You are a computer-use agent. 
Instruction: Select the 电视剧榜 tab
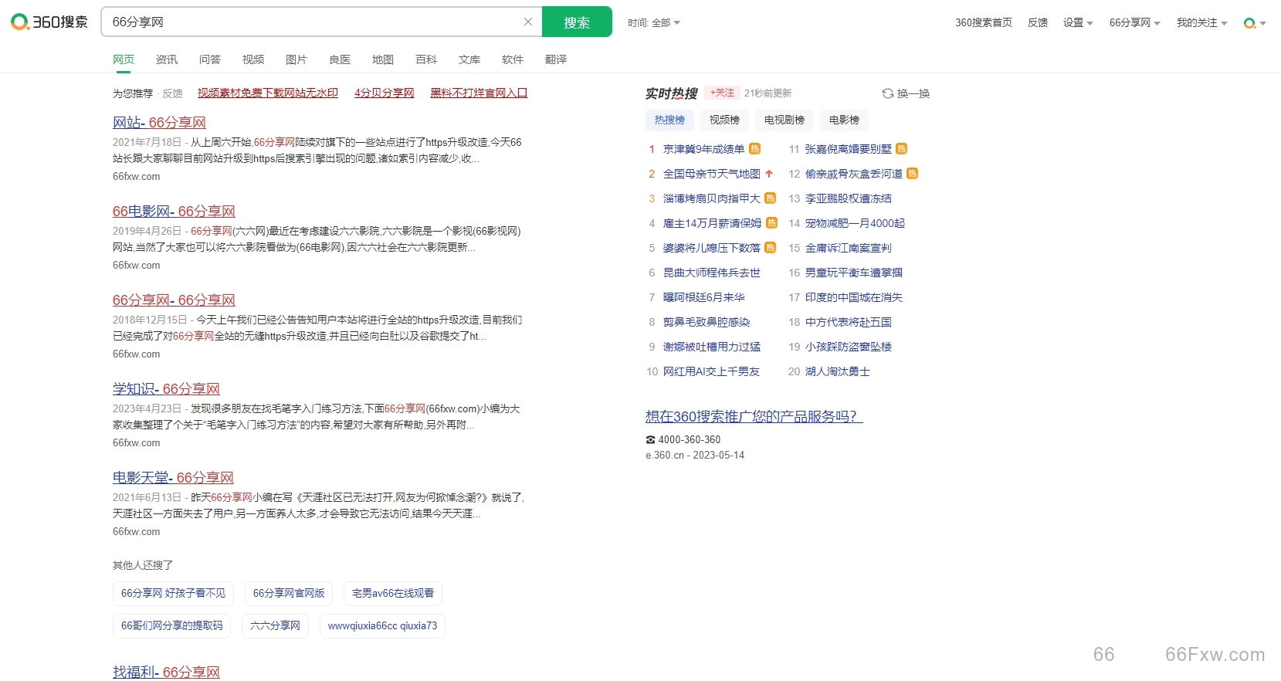point(785,120)
